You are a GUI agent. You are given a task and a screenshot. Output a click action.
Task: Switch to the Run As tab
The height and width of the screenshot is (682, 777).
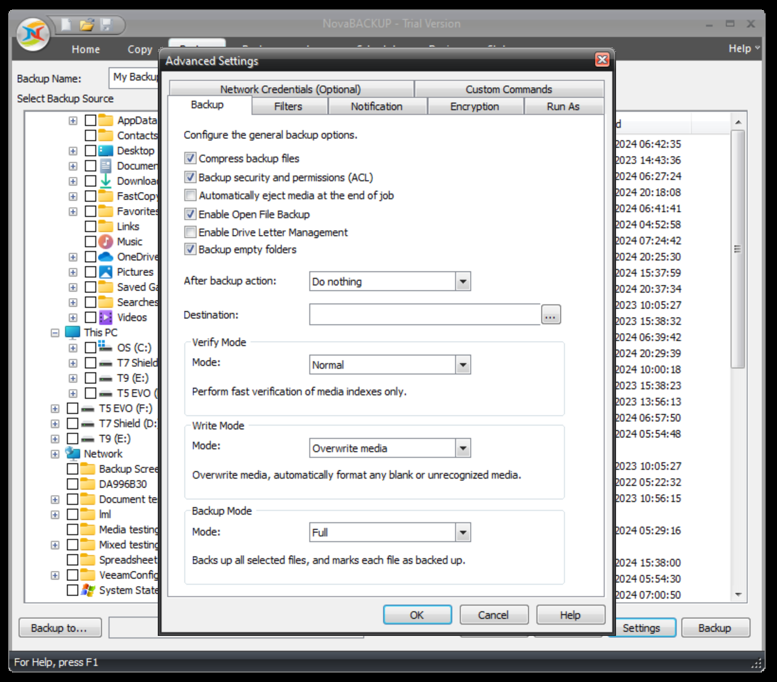tap(563, 107)
